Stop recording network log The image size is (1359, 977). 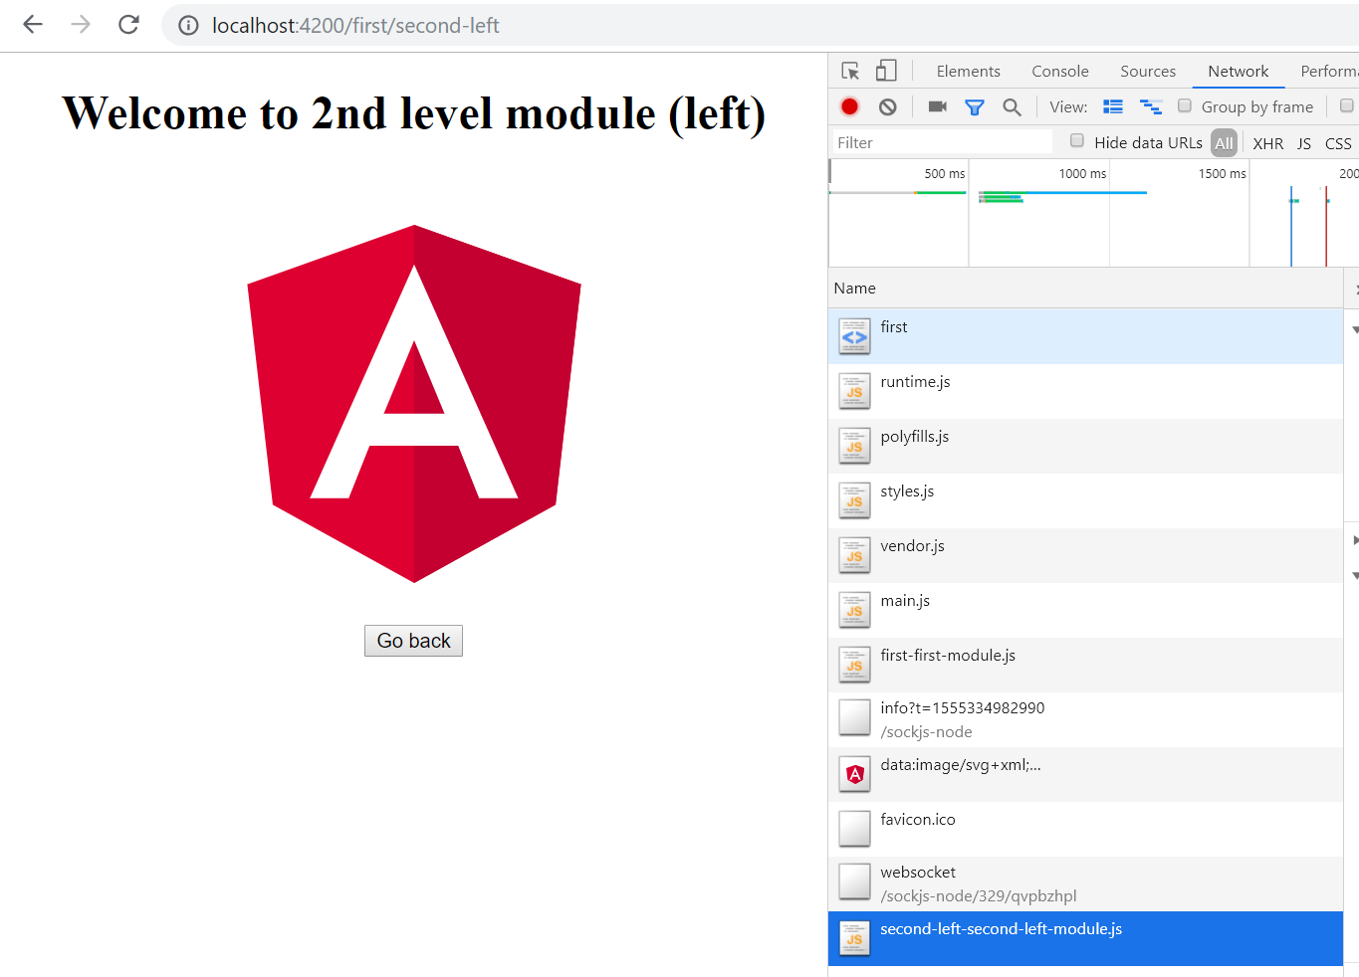pyautogui.click(x=849, y=106)
